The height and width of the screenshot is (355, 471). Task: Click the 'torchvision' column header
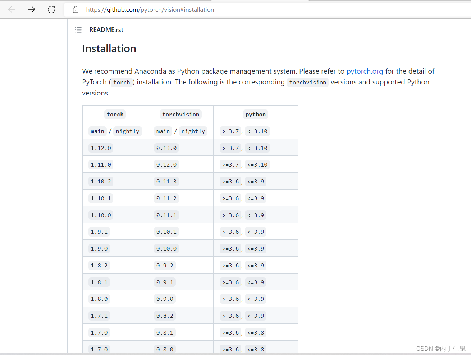(180, 114)
